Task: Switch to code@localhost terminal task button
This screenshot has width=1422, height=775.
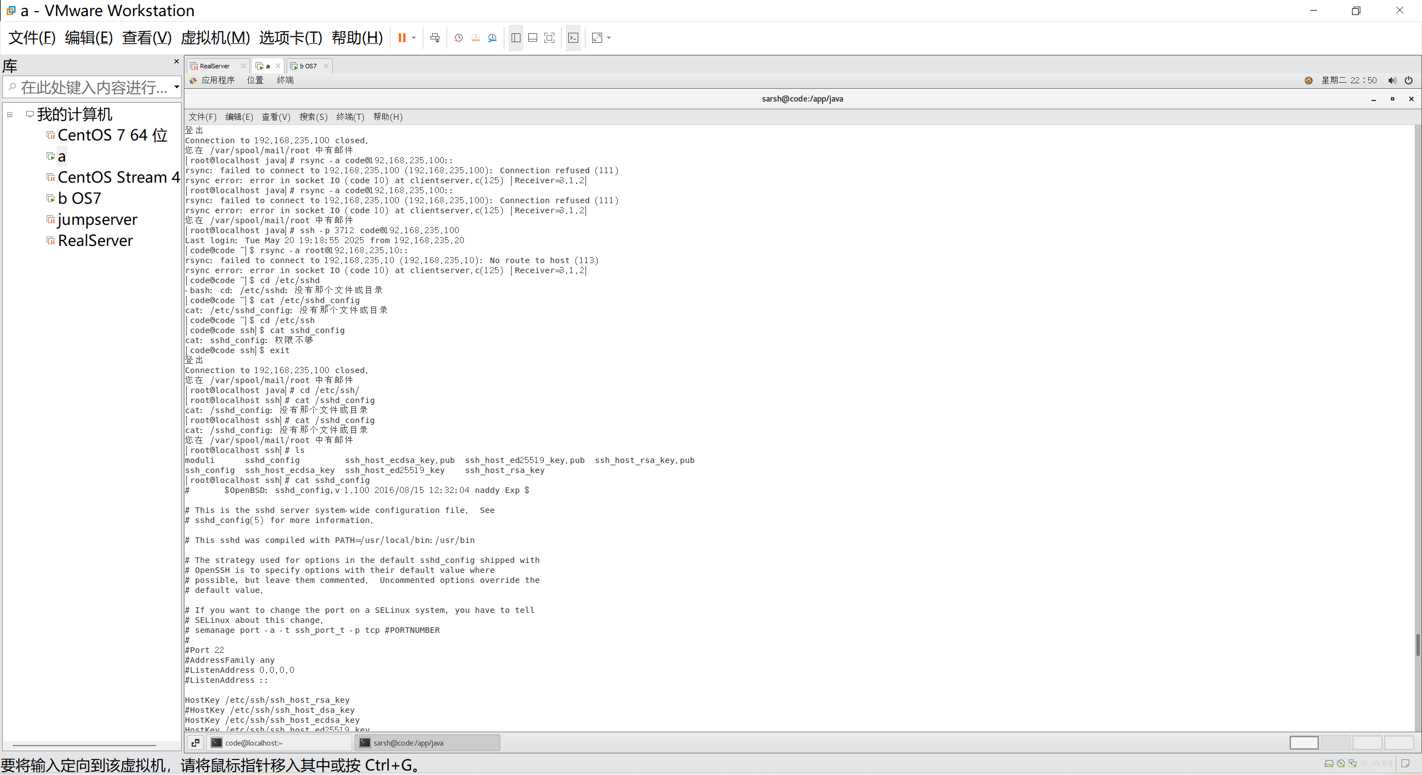Action: [x=279, y=743]
